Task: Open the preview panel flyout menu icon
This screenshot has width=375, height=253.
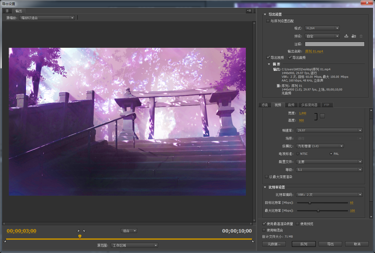Action: click(249, 11)
